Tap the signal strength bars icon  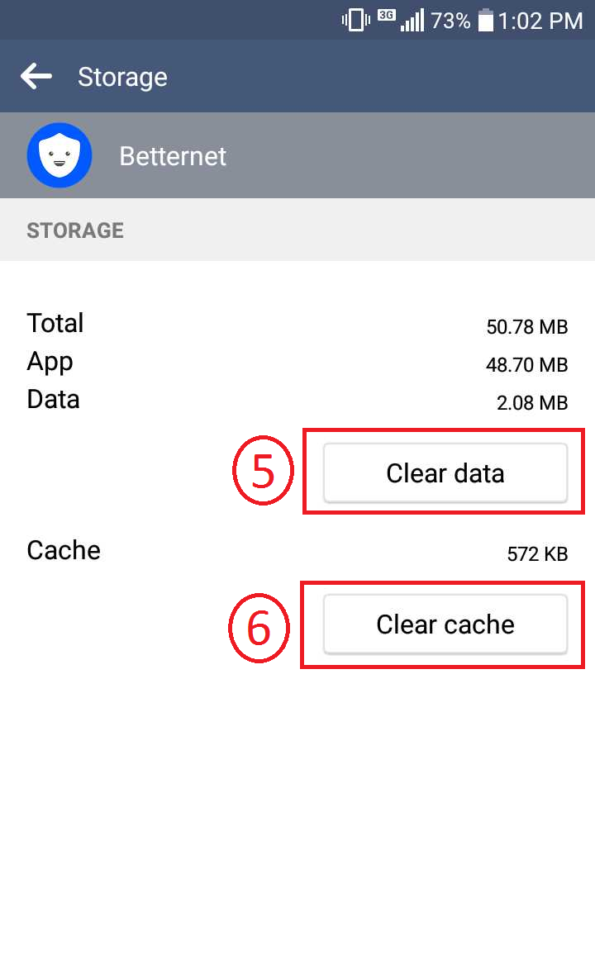coord(412,20)
